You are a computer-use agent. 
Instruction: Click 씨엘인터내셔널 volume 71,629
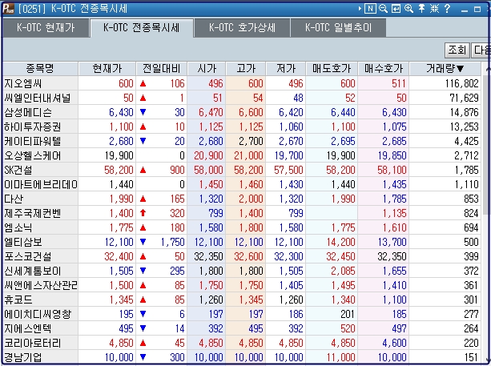tap(464, 98)
